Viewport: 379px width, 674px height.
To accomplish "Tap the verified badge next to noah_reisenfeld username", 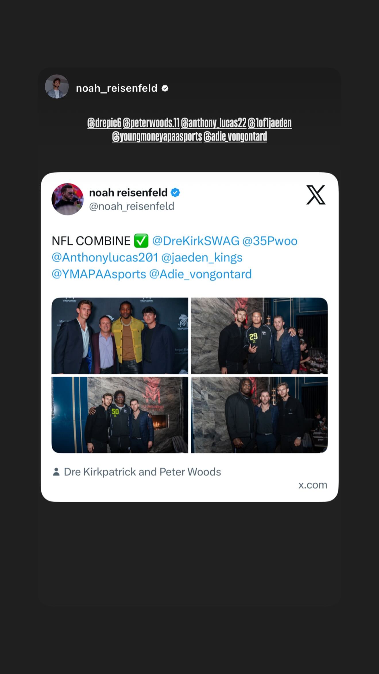I will point(165,88).
